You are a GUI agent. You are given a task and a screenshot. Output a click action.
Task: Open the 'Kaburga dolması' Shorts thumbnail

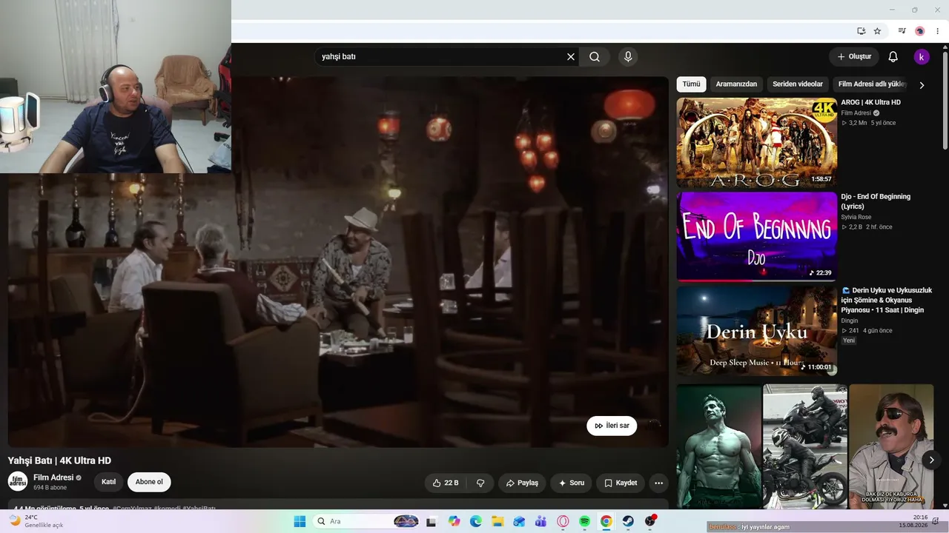[x=891, y=446]
